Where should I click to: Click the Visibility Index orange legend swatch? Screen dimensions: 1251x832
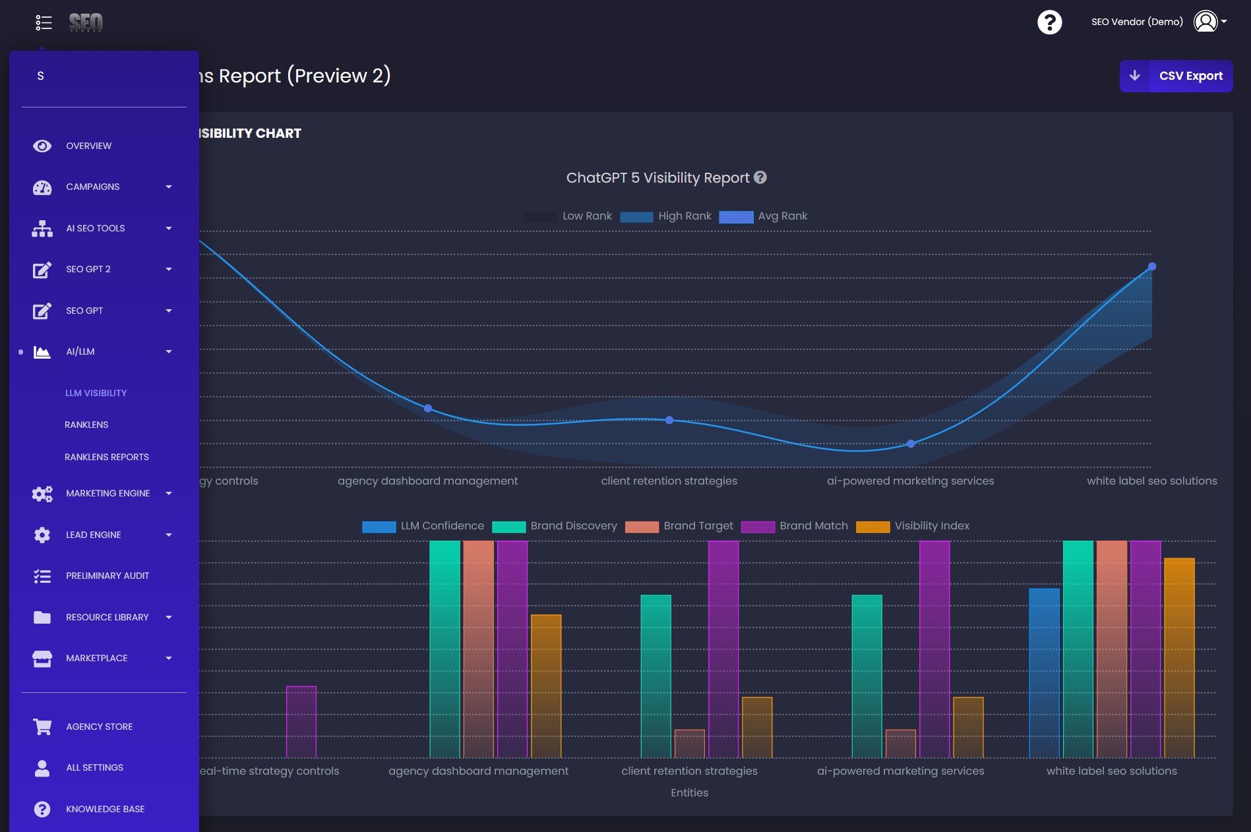coord(872,526)
